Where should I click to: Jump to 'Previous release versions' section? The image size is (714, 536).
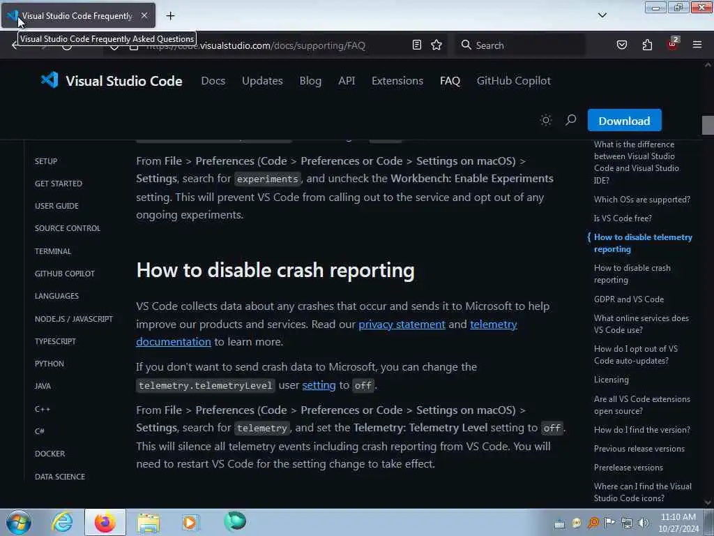tap(639, 449)
